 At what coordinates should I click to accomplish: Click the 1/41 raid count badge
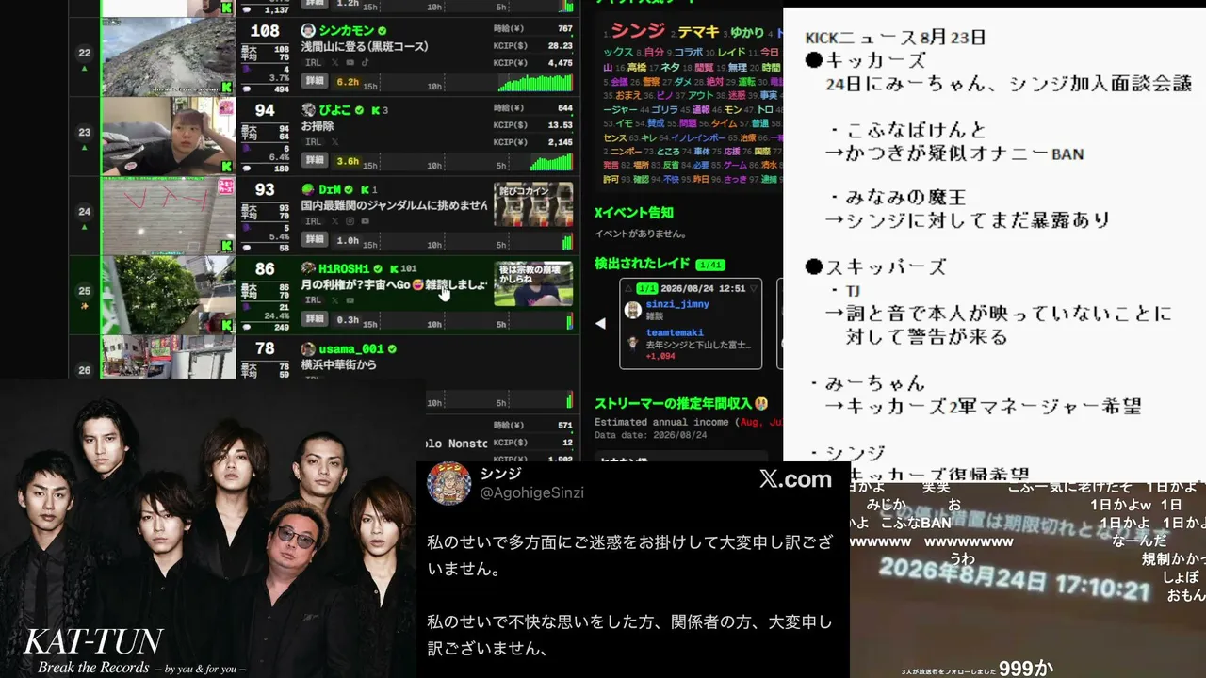[x=710, y=265]
